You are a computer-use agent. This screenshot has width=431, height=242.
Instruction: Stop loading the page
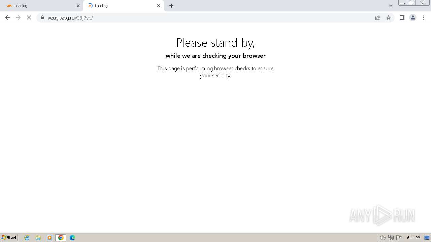coord(29,17)
